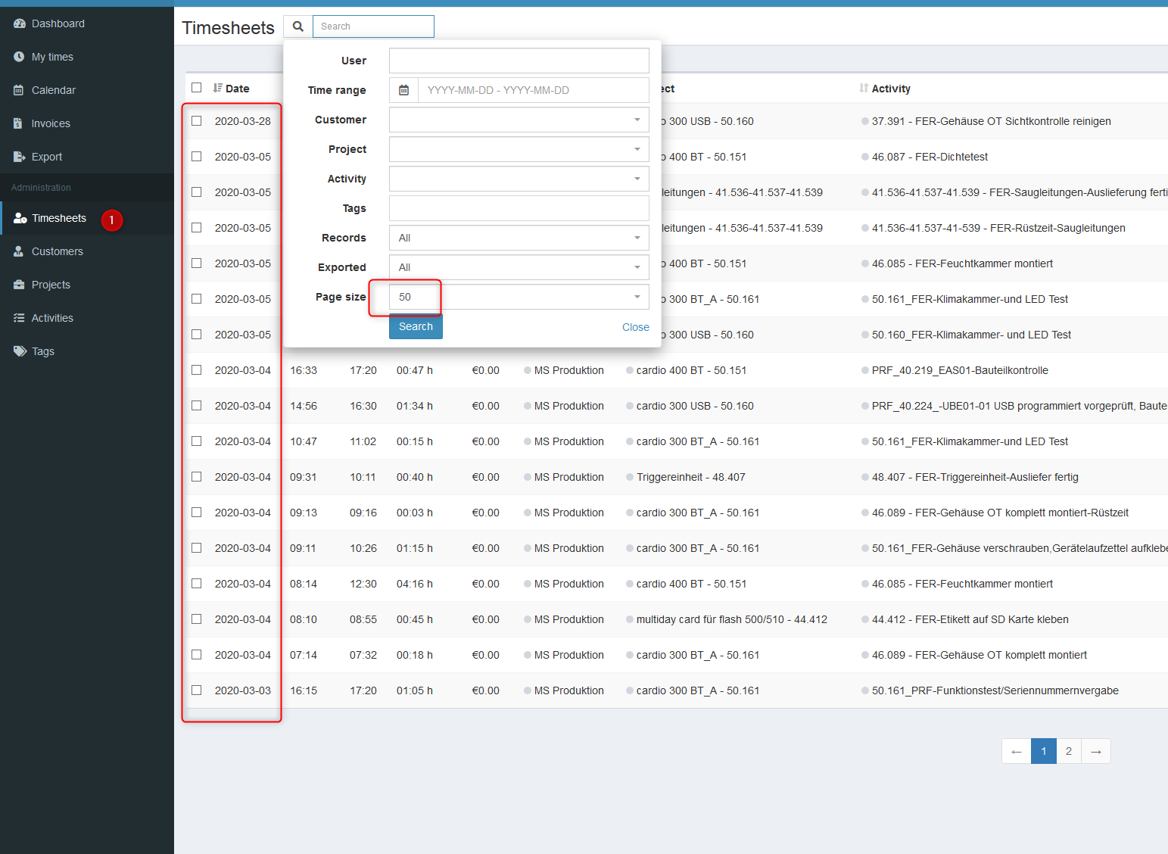
Task: Open the Projects admin section
Action: (51, 284)
